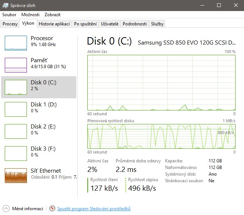Click the Aktivní čas disk activity graph
Viewport: 244px width, 215px height.
161,83
